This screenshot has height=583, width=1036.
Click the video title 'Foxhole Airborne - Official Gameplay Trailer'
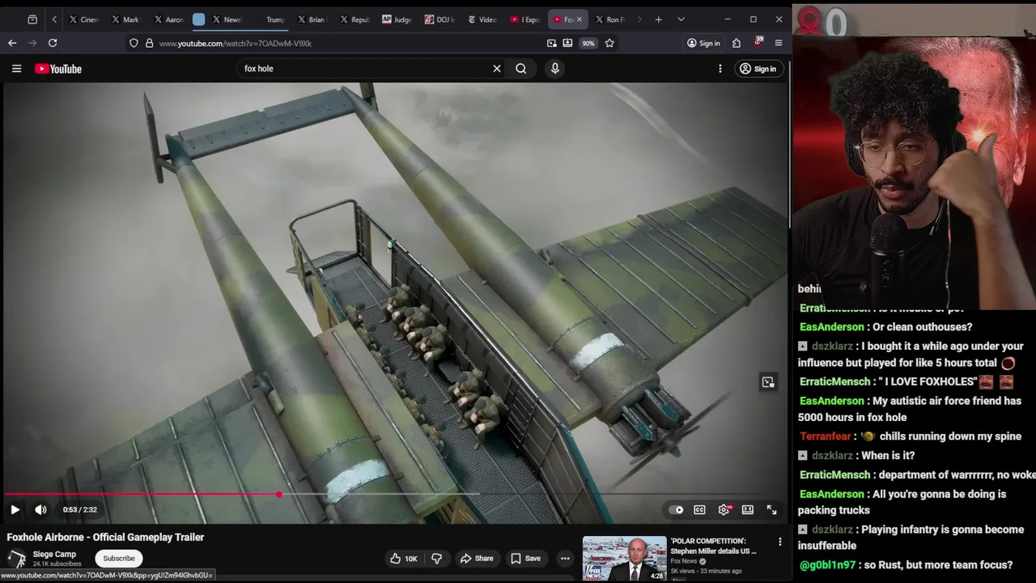click(x=105, y=537)
